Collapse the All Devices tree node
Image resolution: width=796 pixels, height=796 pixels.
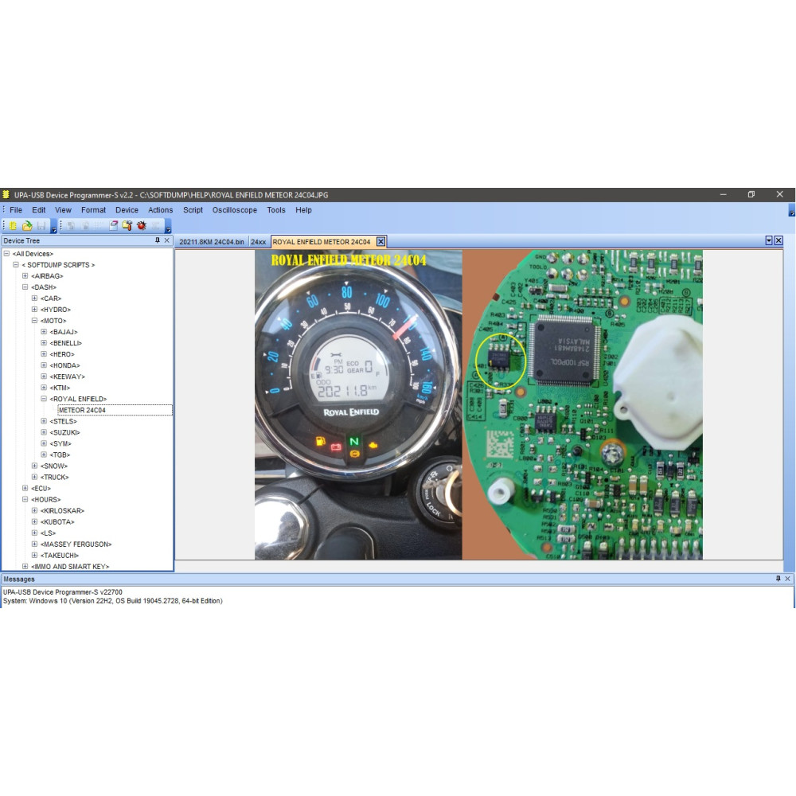[x=6, y=253]
